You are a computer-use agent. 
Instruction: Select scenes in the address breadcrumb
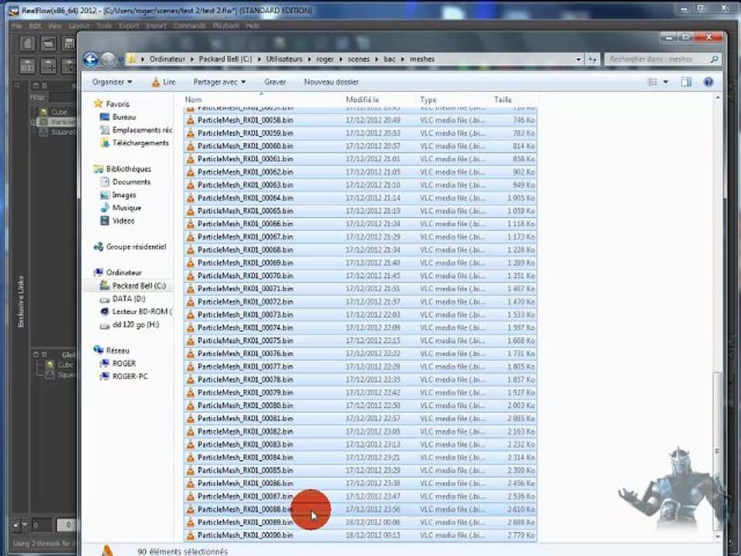tap(359, 59)
